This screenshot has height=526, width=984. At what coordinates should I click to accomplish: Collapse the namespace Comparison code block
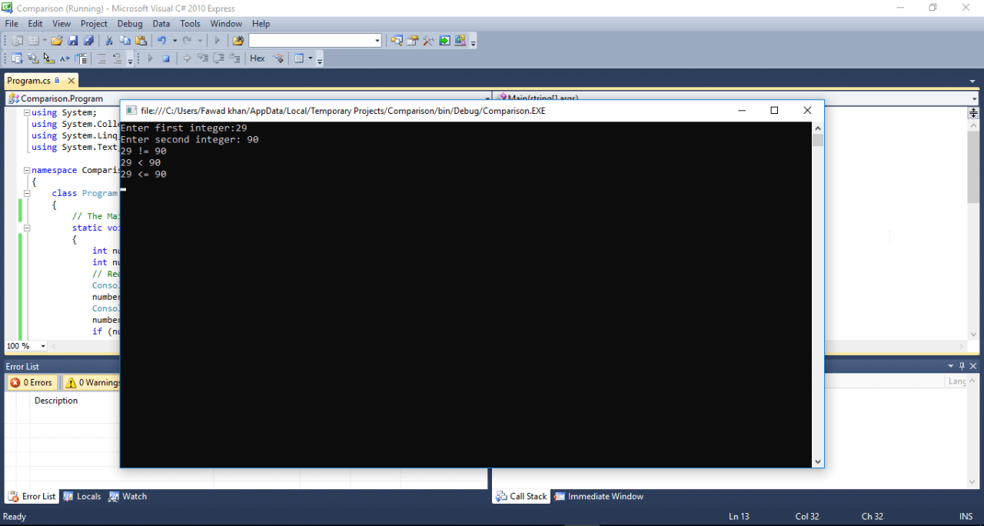click(26, 170)
